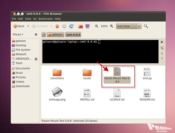Open terminal preferences tools icon
Viewport: 175px width, 133px height.
162,48
